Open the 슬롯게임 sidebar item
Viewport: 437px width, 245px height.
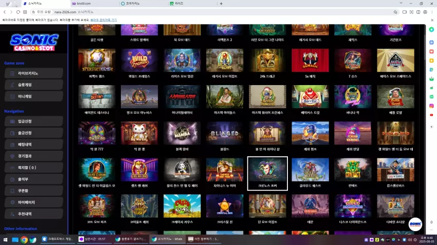(34, 85)
